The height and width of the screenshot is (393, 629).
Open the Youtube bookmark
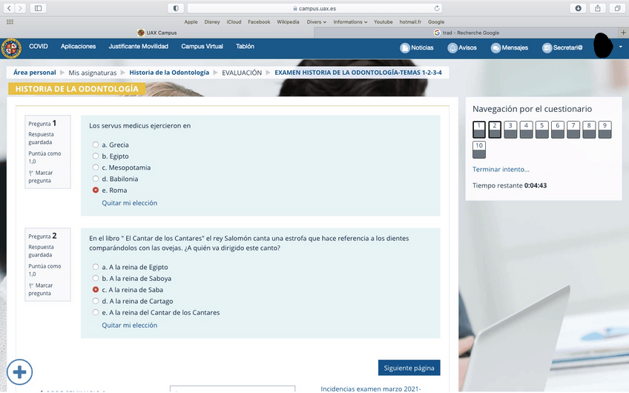pos(383,22)
